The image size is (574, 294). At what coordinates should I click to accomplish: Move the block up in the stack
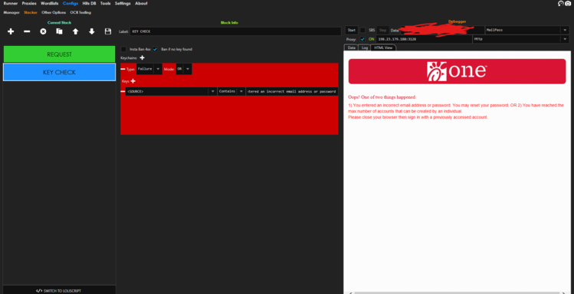[x=75, y=32]
